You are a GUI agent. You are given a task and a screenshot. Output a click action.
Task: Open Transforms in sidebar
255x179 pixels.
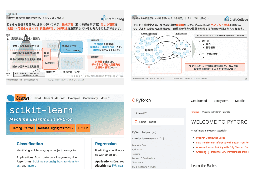pyautogui.click(x=138, y=162)
